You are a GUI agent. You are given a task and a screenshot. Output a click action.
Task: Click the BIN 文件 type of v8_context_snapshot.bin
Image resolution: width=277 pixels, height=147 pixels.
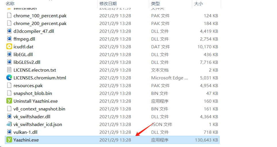tap(159, 109)
